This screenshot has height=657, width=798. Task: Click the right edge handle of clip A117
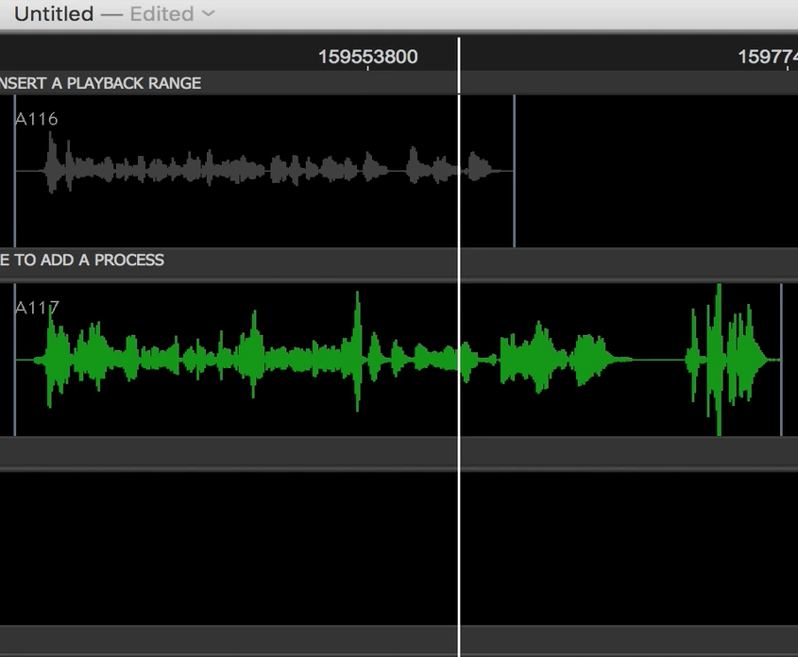[x=781, y=359]
